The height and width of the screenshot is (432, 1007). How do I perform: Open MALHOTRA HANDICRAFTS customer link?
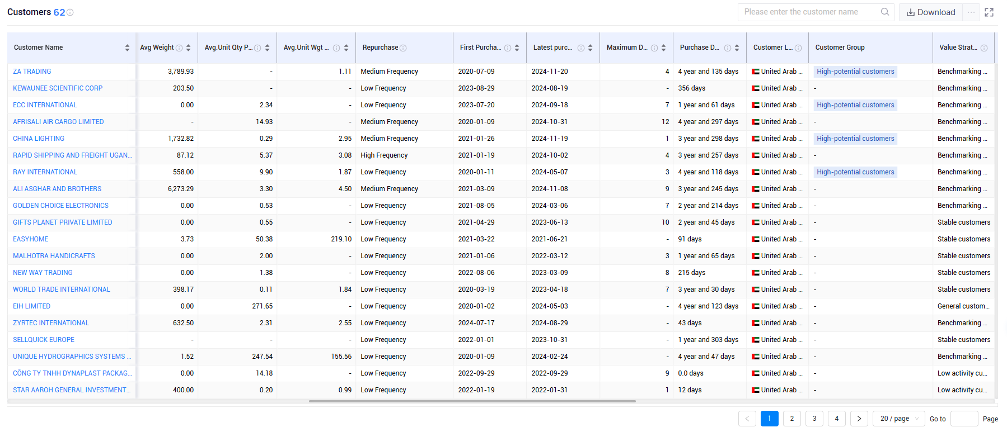(x=54, y=256)
